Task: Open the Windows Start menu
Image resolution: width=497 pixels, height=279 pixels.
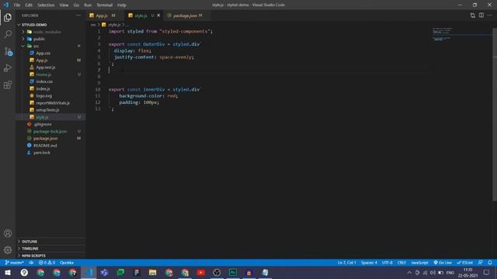Action: (x=8, y=273)
